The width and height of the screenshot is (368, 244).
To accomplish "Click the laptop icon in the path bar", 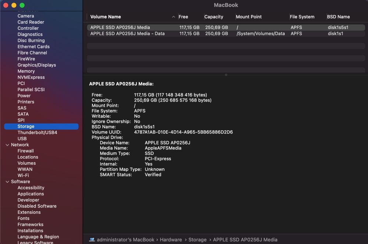I will pyautogui.click(x=92, y=240).
